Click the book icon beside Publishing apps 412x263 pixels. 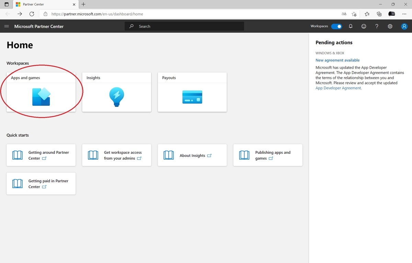244,155
